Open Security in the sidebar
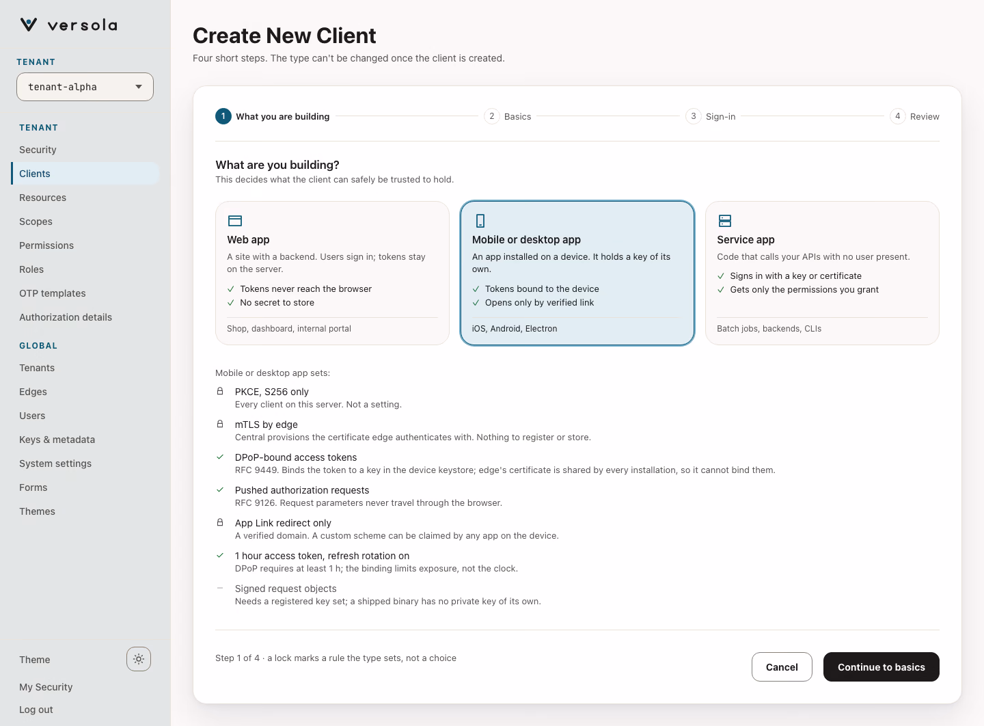Image resolution: width=984 pixels, height=726 pixels. tap(85, 150)
